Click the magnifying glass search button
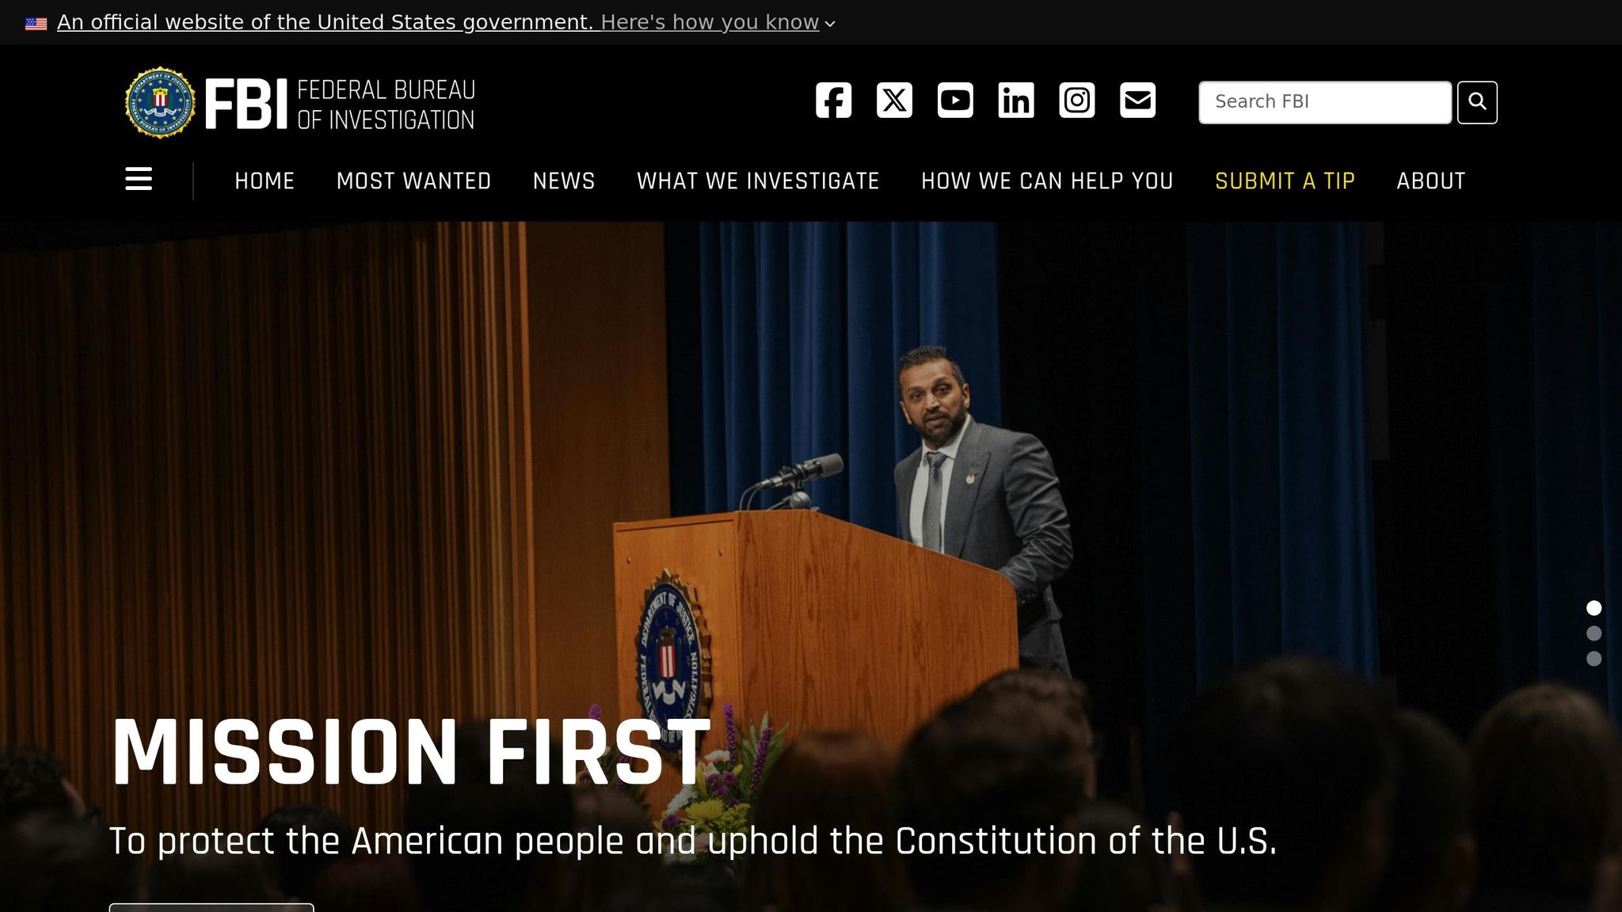This screenshot has width=1622, height=912. (x=1477, y=102)
